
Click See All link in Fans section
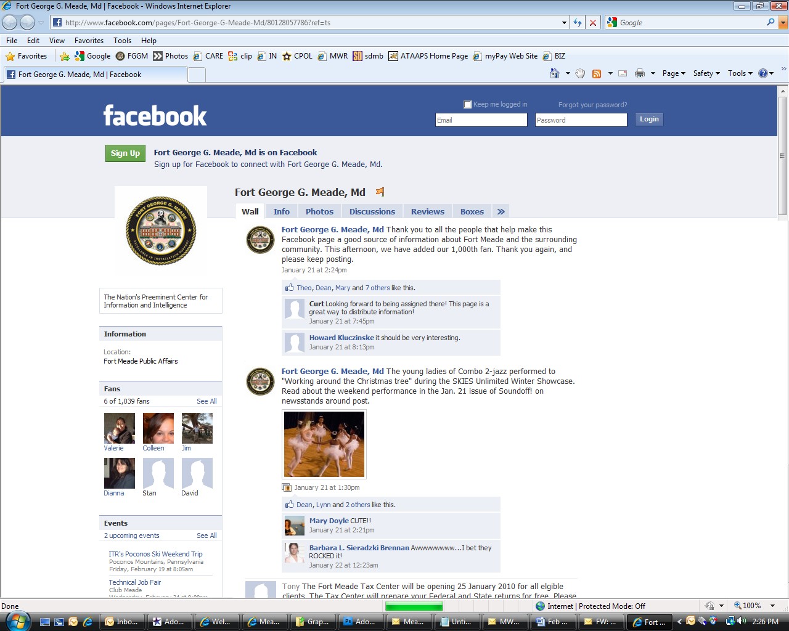[206, 401]
